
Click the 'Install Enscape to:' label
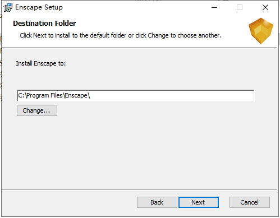pos(41,63)
